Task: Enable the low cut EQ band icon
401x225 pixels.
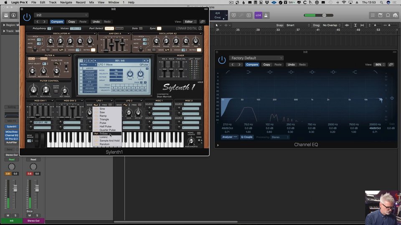Action: 228,72
